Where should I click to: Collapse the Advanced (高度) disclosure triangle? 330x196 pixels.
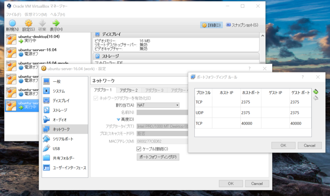pyautogui.click(x=118, y=120)
